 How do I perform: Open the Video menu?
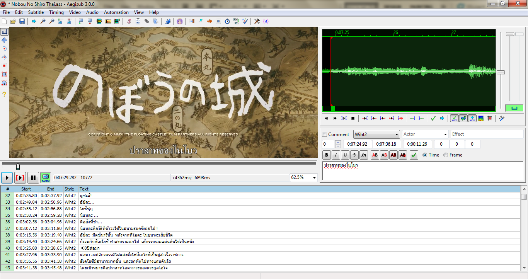75,12
